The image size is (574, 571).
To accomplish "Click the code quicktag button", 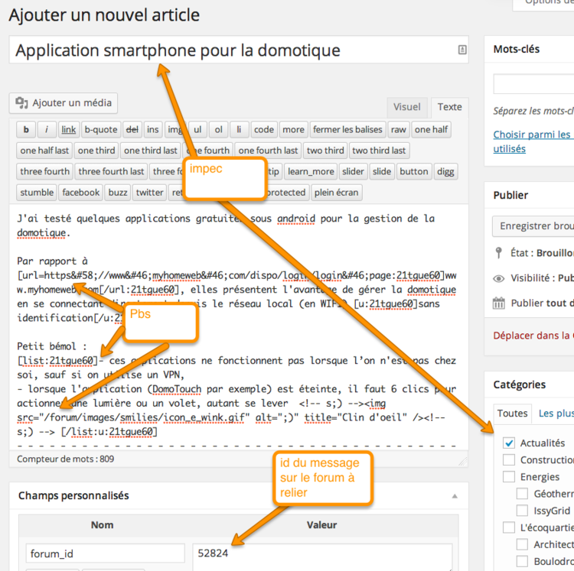I will click(264, 130).
